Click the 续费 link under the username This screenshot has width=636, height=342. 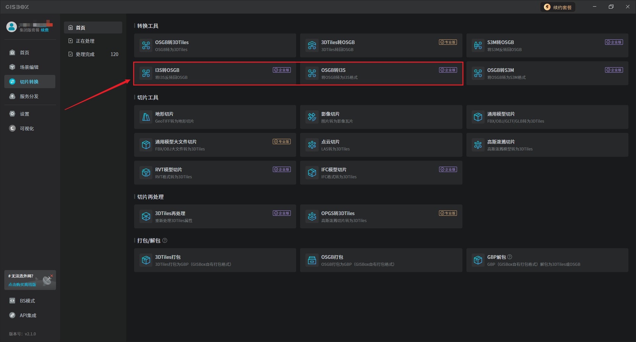pos(45,30)
